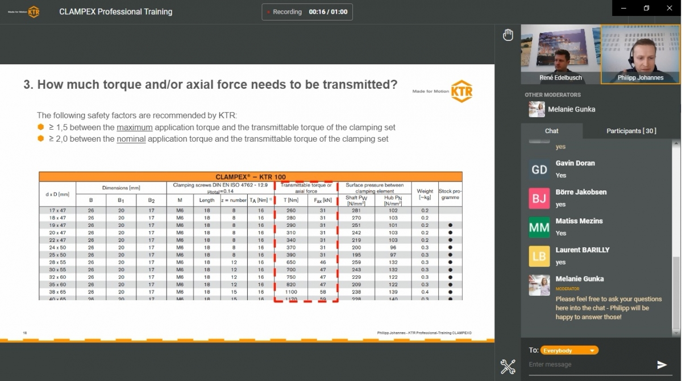The width and height of the screenshot is (682, 381).
Task: Select Philipp Johannes' video thumbnail
Action: 641,54
